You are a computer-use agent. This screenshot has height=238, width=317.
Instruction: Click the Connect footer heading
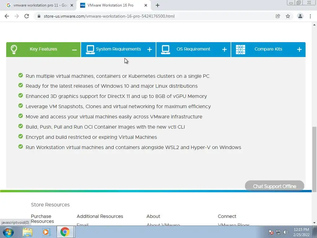(x=227, y=216)
